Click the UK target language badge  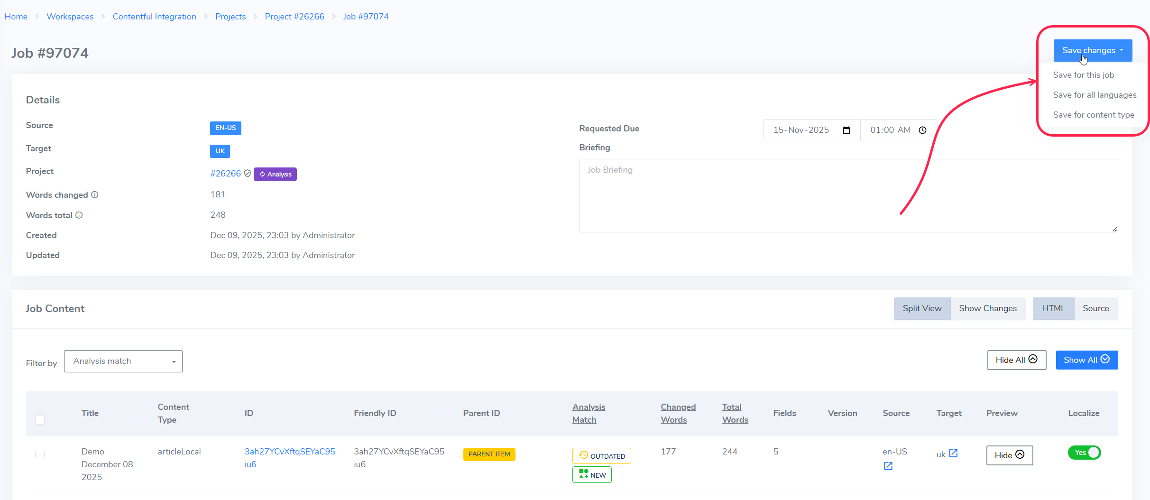[220, 151]
